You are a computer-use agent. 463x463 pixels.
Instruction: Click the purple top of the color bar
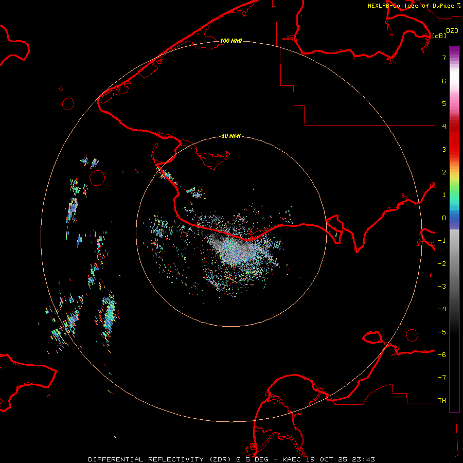454,51
